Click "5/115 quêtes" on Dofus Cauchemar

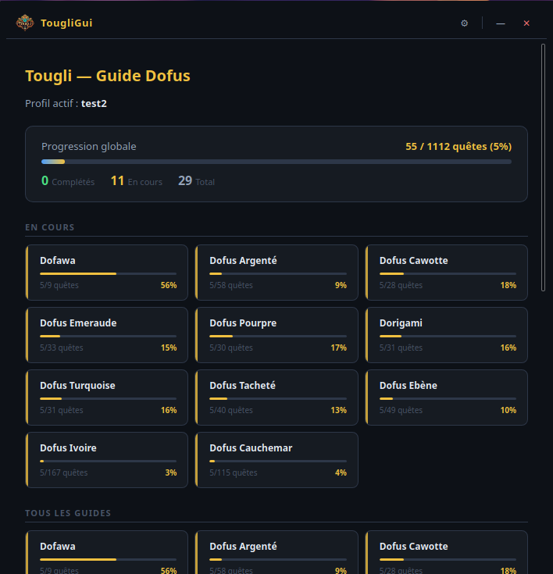(234, 472)
